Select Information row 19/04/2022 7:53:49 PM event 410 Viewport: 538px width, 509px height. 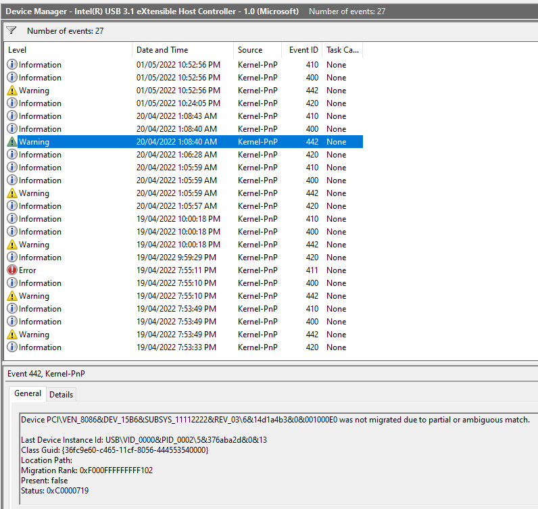185,308
